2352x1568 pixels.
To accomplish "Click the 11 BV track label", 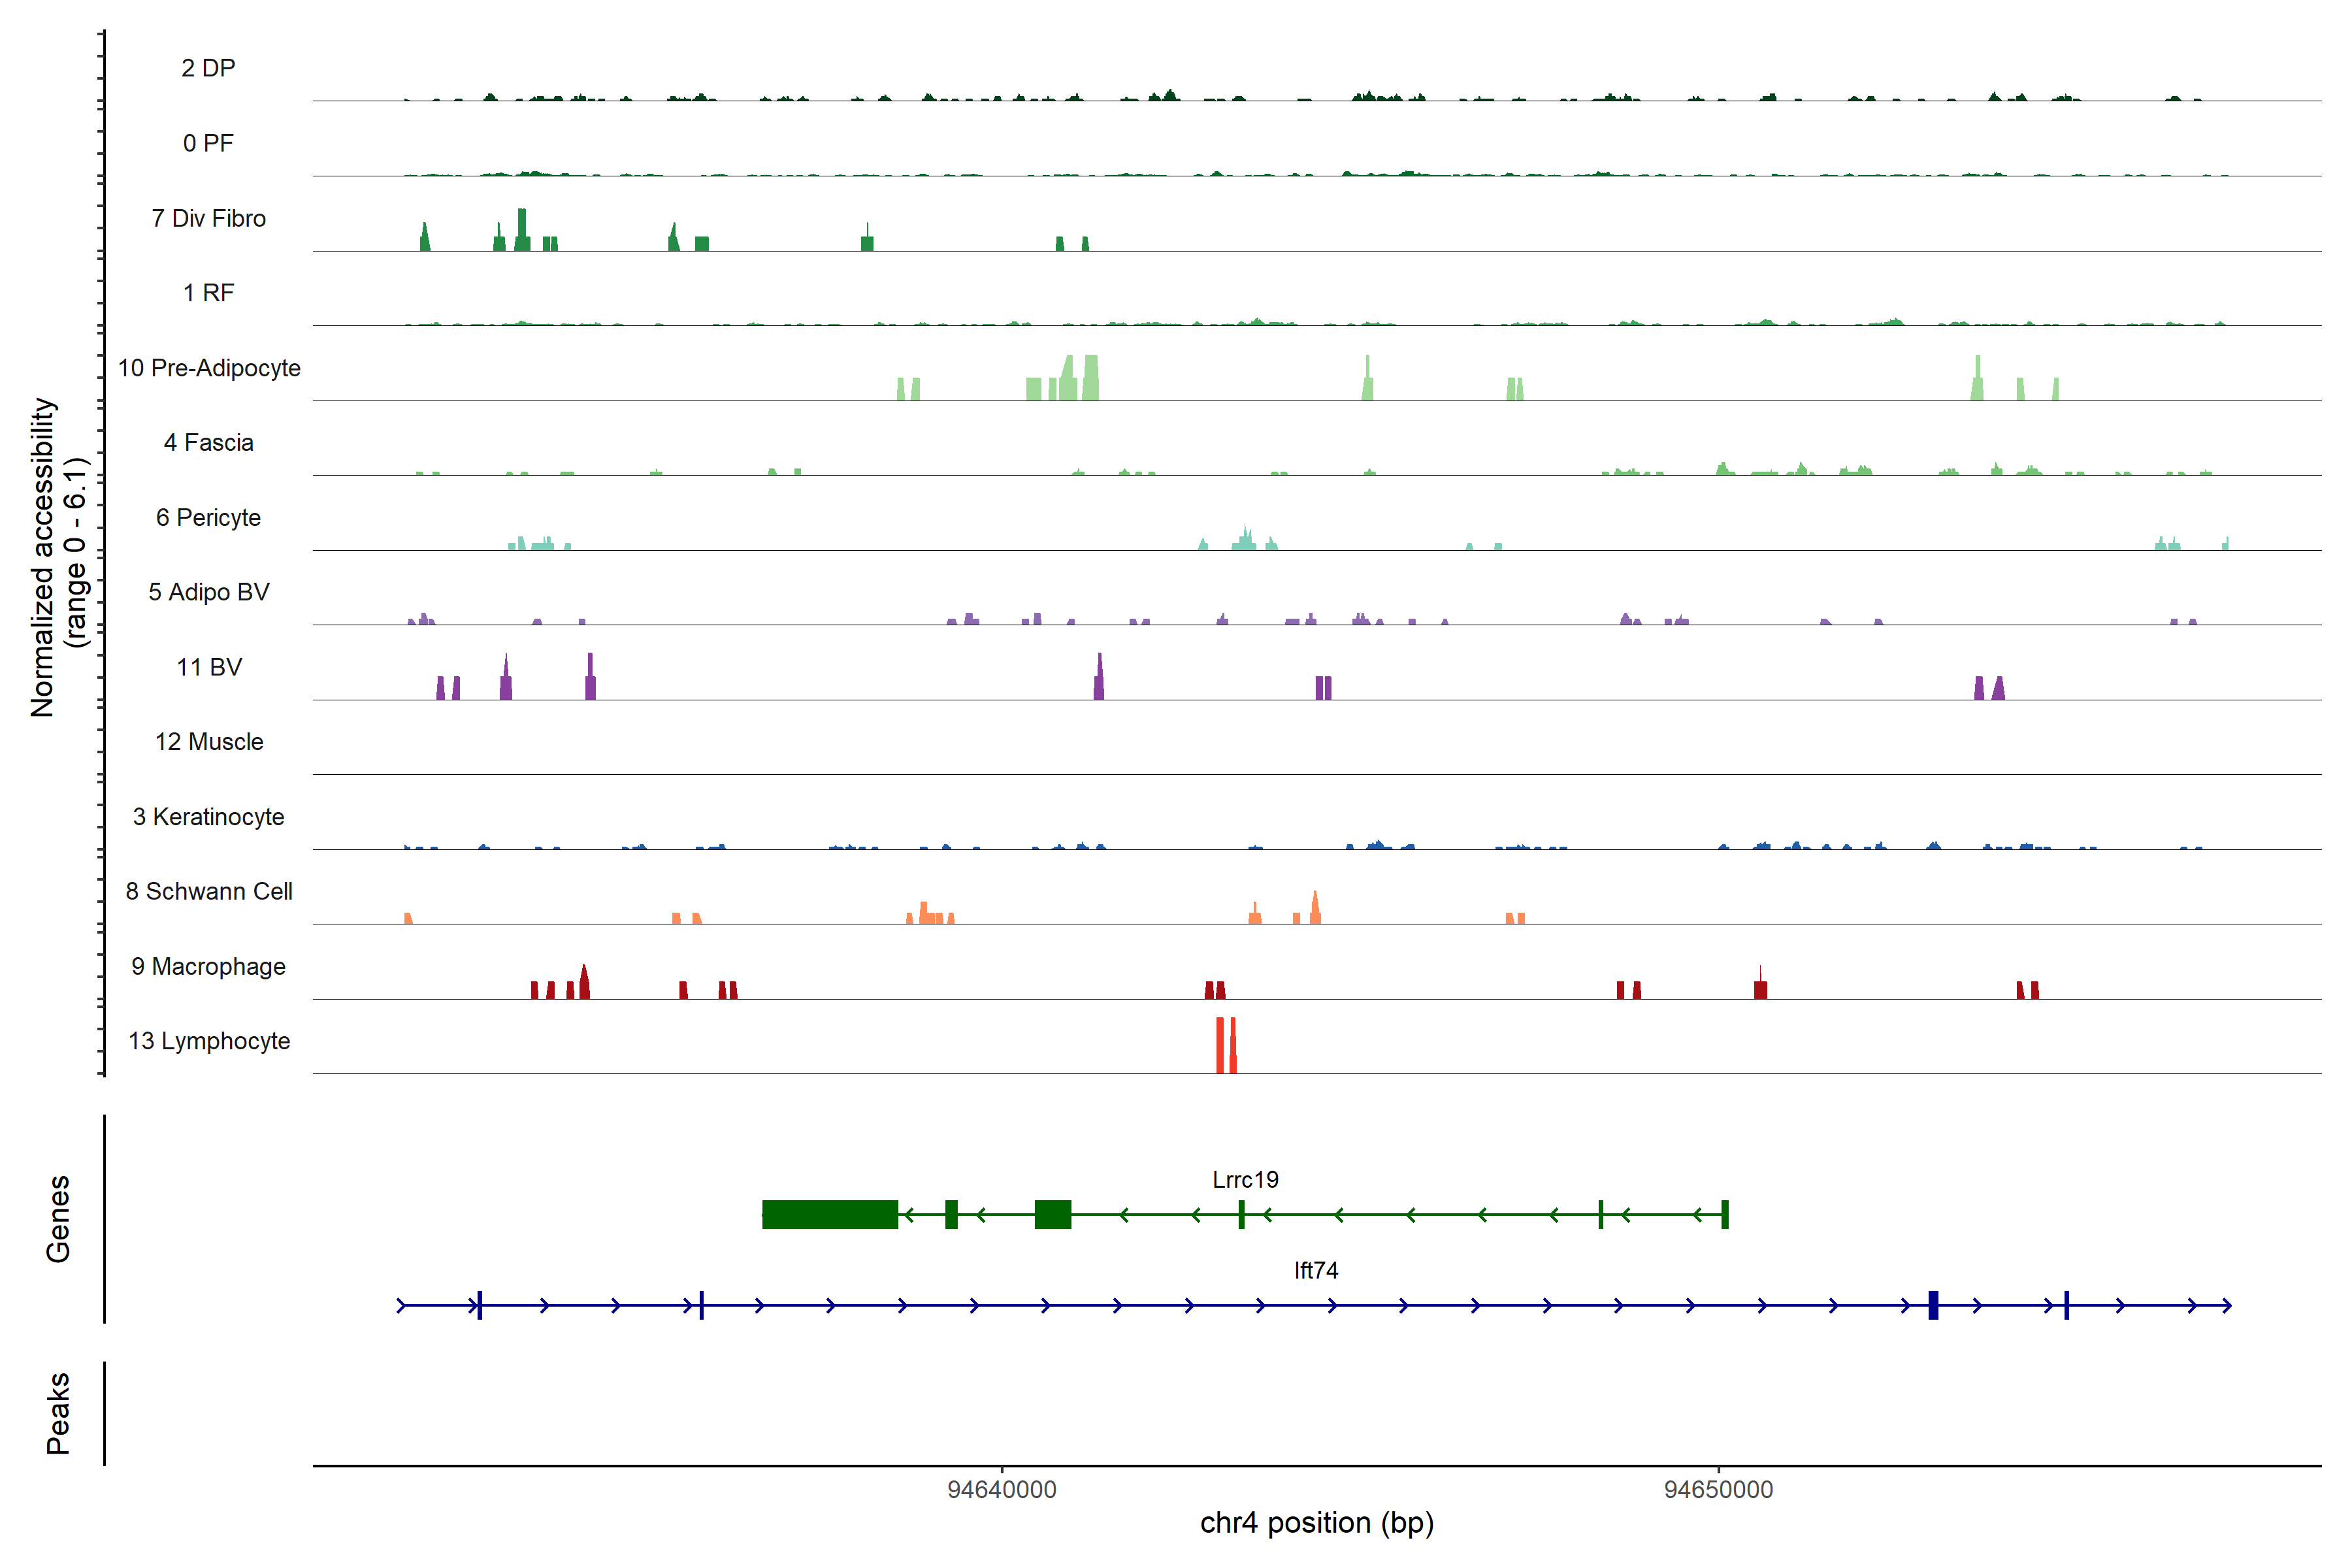I will 208,667.
